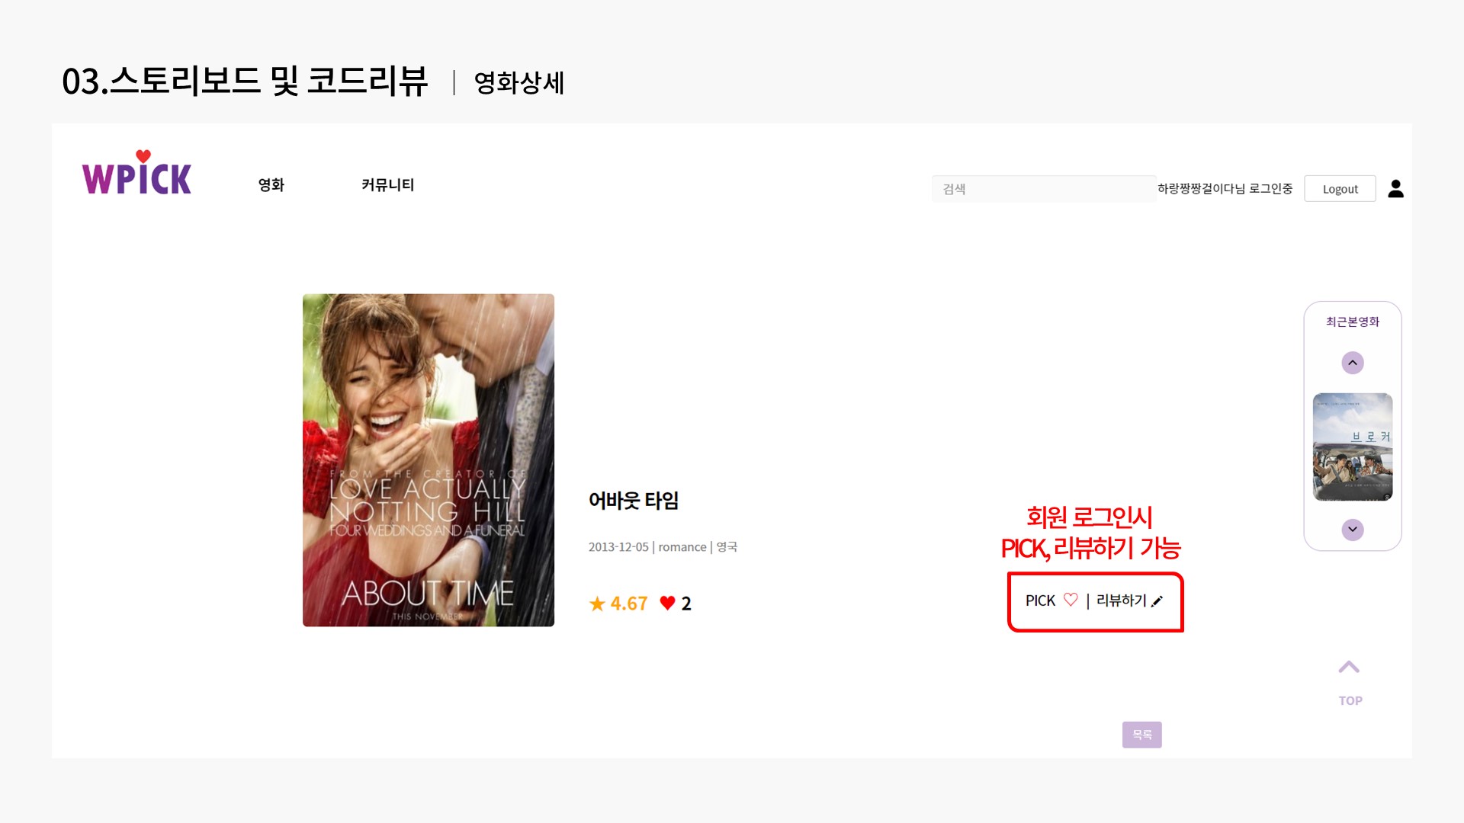Open the 영화 menu
Screen dimensions: 1464x823
pos(271,184)
